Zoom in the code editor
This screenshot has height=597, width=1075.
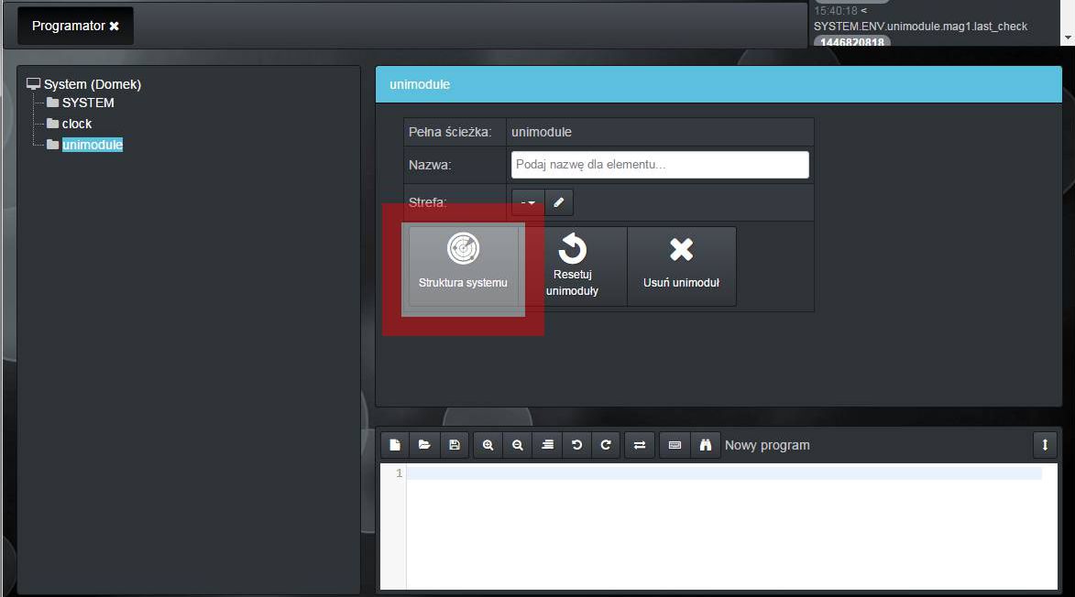pos(488,445)
